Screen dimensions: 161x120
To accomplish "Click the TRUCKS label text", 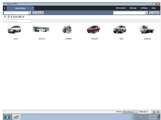I will coord(147,39).
